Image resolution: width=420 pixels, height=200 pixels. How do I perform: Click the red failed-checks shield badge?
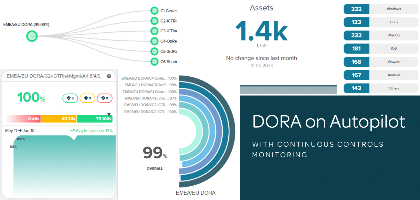pyautogui.click(x=105, y=98)
